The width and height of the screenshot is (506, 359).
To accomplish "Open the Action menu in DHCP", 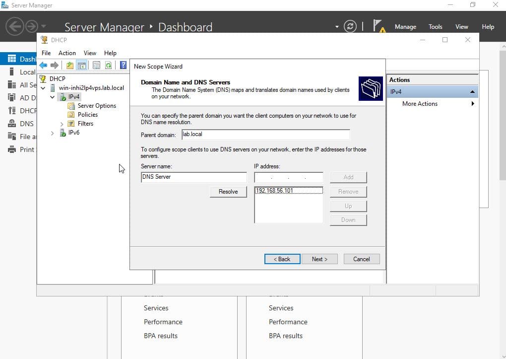I will point(67,53).
